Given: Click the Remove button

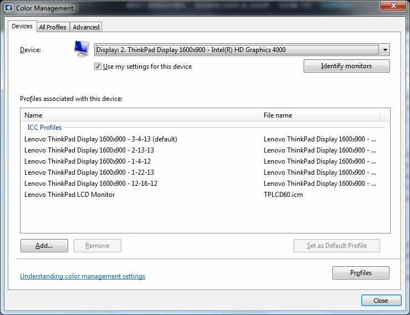Looking at the screenshot, I should click(98, 246).
